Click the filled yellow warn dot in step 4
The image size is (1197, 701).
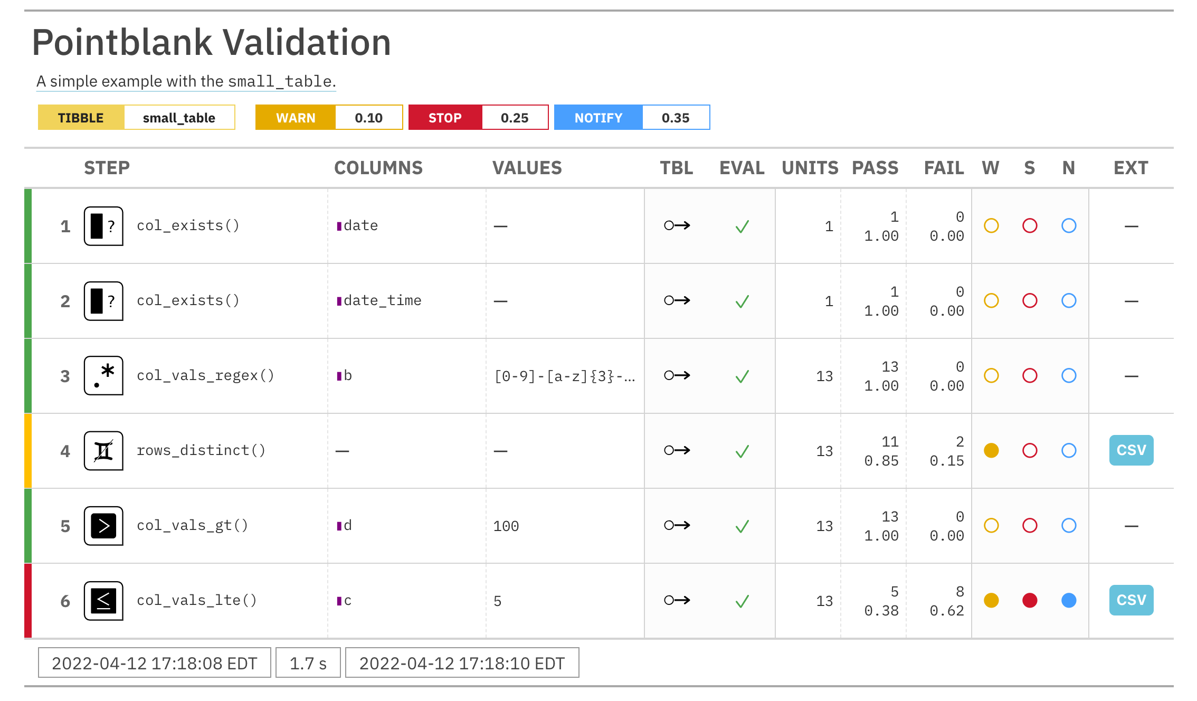click(x=991, y=451)
